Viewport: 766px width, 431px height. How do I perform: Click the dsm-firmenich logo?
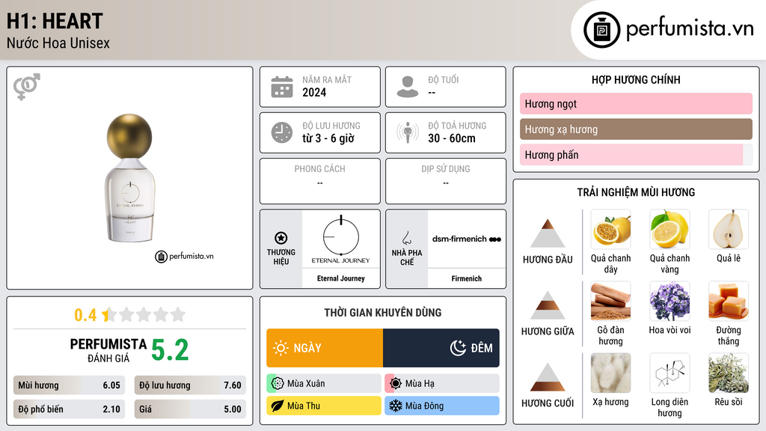pos(467,239)
